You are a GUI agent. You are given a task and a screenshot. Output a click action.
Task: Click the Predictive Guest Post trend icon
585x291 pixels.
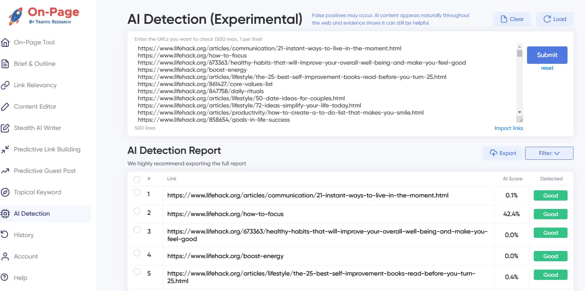(5, 171)
